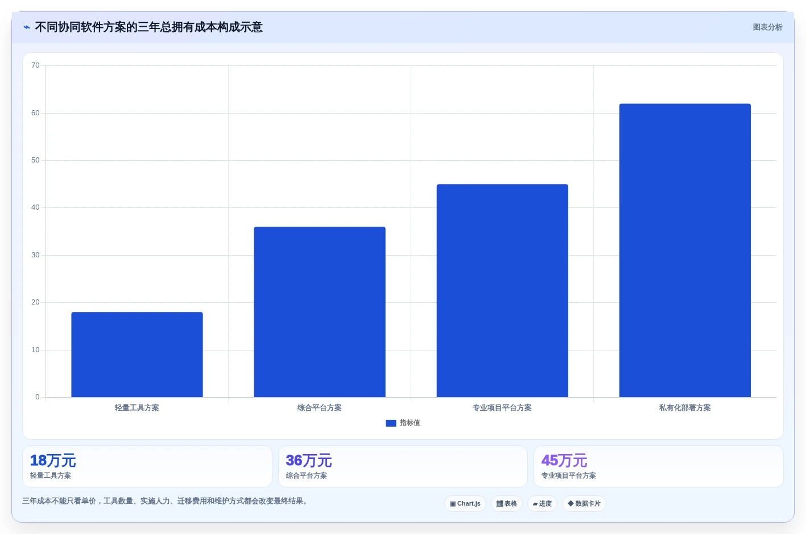This screenshot has height=534, width=806.
Task: Click the y-axis tick label 60
Action: (35, 113)
